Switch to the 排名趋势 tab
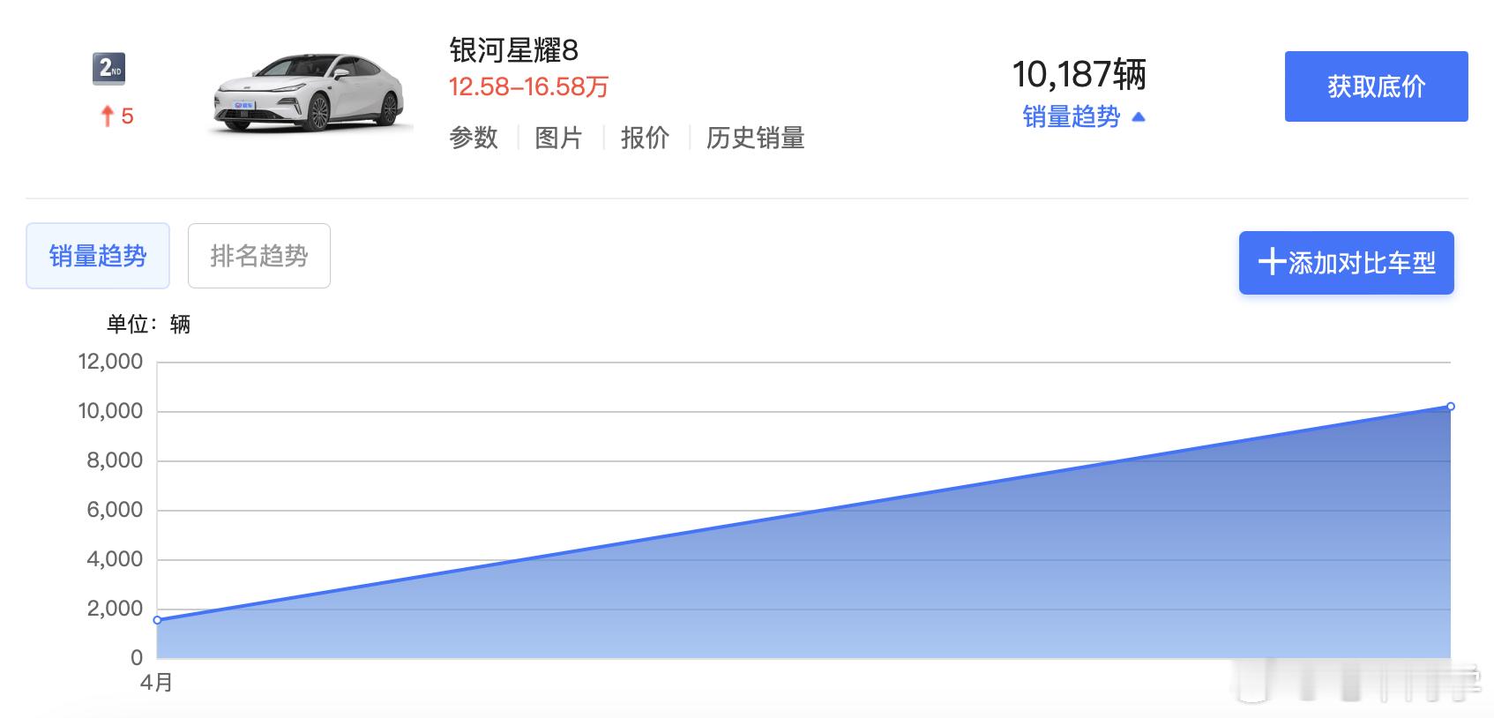The image size is (1494, 718). click(x=259, y=256)
